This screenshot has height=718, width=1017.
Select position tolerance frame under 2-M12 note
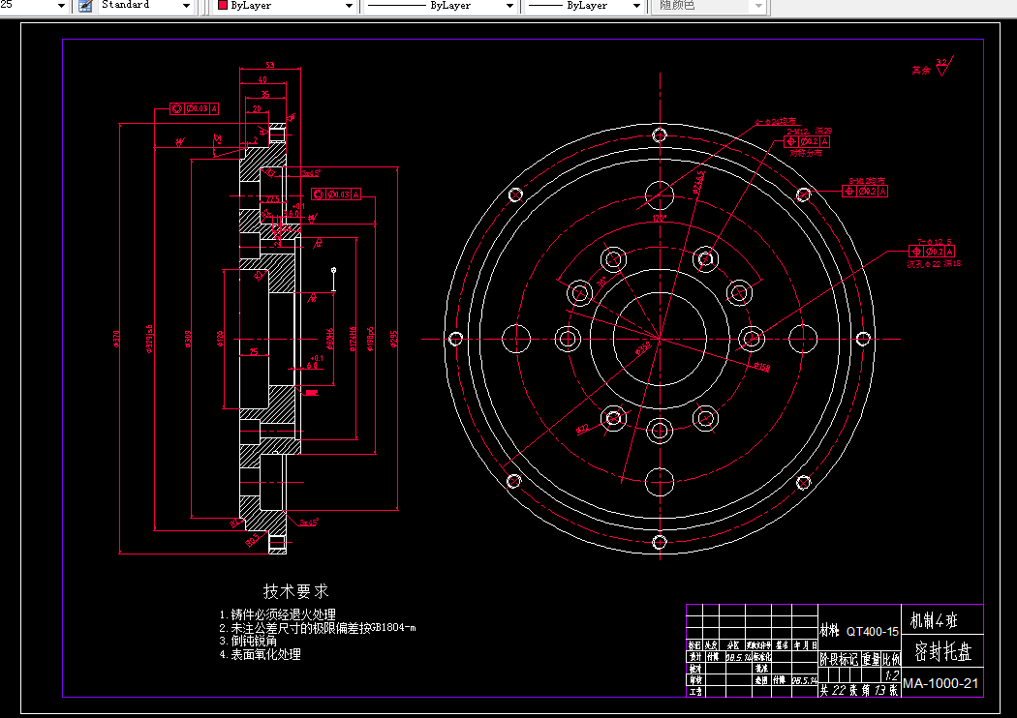point(806,141)
